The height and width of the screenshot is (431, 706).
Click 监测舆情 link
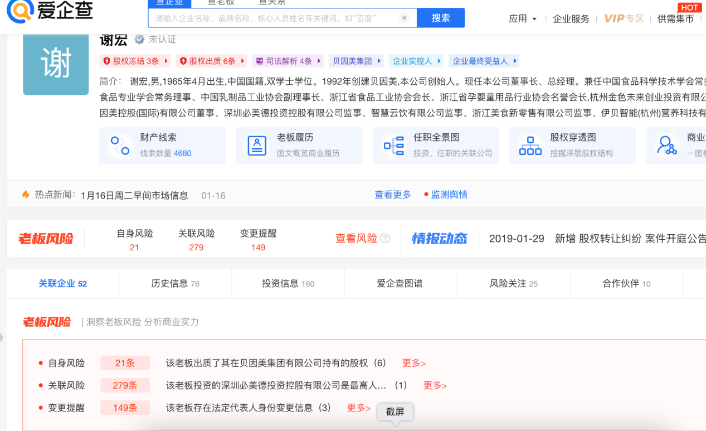pyautogui.click(x=449, y=195)
